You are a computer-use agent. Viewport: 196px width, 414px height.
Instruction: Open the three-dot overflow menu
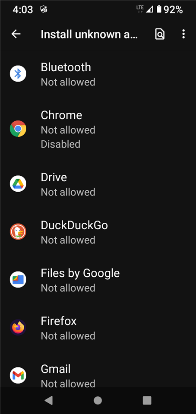coord(183,34)
